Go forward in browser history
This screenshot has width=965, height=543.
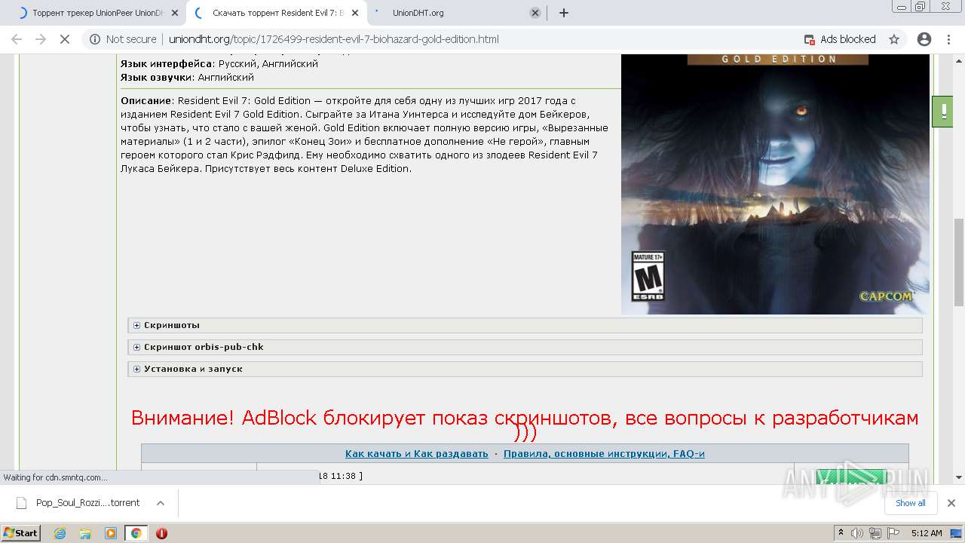tap(41, 39)
